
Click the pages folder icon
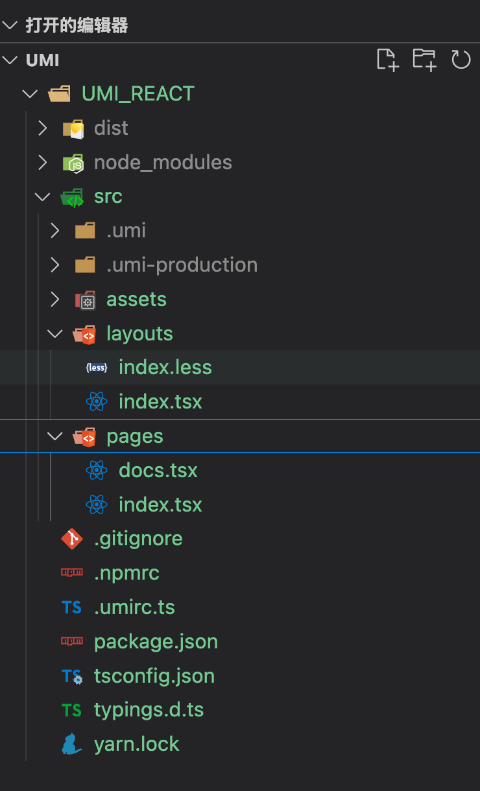point(84,436)
